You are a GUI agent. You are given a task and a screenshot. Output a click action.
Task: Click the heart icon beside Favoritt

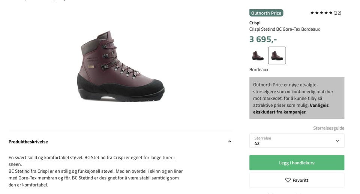coord(288,180)
